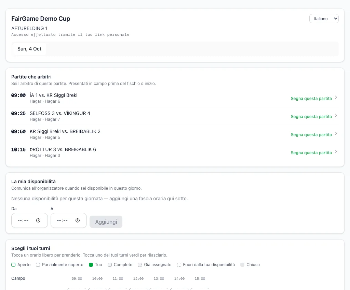Click Segna questa partita for the 09:25 match

tap(311, 116)
